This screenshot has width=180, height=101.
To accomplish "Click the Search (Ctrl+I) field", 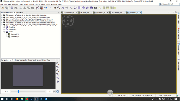I will 171,4.
